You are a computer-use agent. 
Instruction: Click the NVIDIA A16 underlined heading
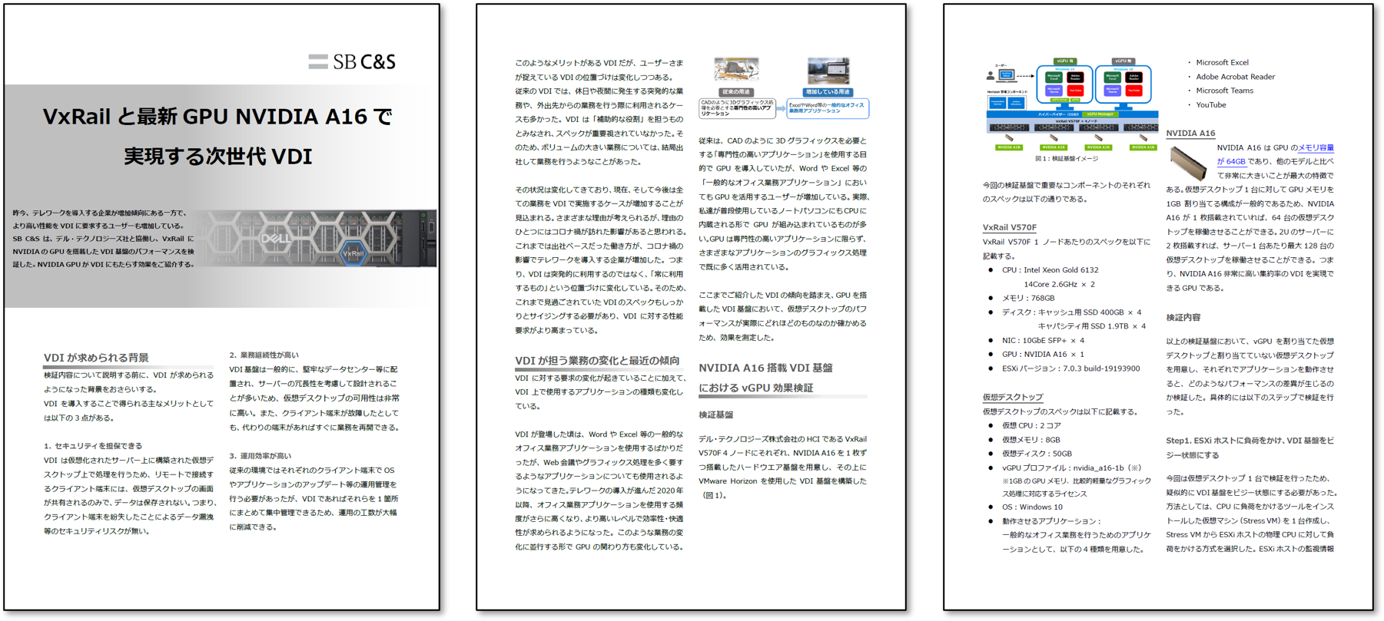tap(1190, 133)
